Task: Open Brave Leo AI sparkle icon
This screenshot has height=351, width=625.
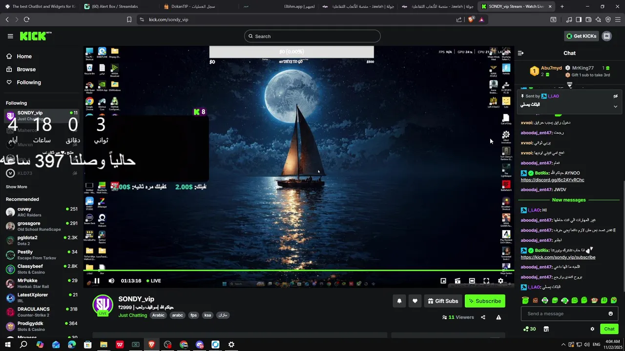Action: click(x=598, y=19)
